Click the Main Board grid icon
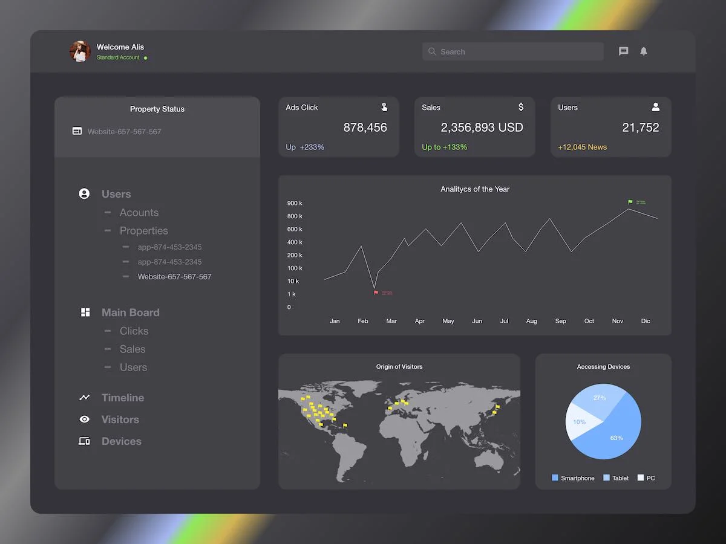 coord(85,312)
